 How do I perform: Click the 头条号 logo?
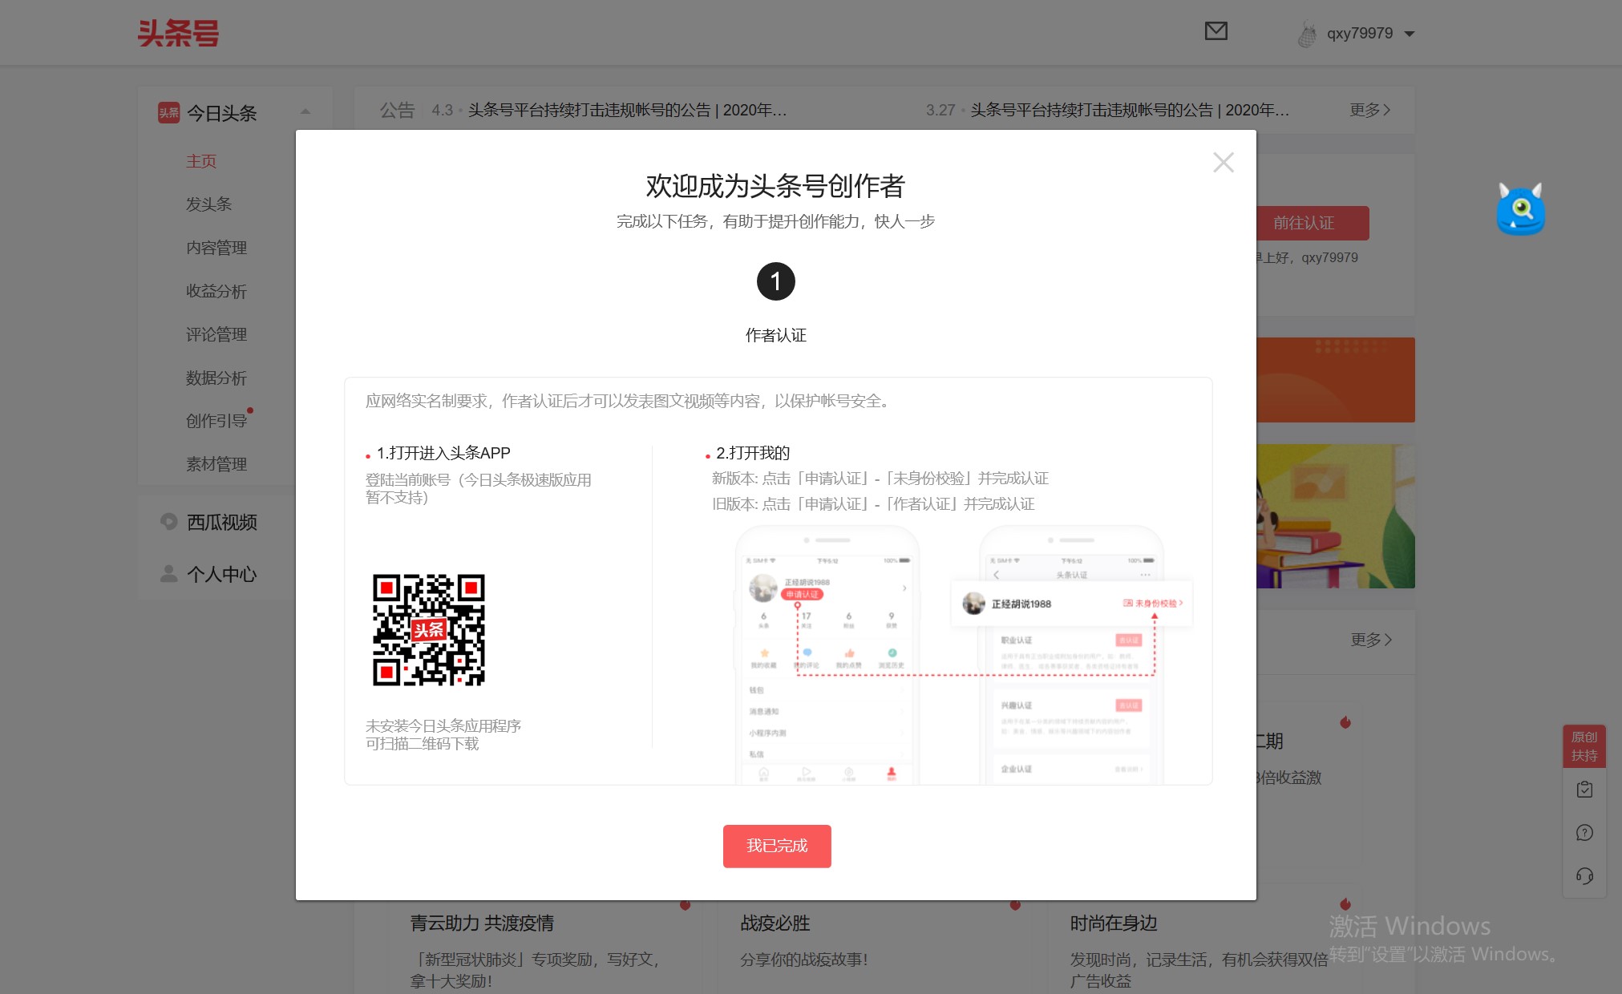click(180, 32)
